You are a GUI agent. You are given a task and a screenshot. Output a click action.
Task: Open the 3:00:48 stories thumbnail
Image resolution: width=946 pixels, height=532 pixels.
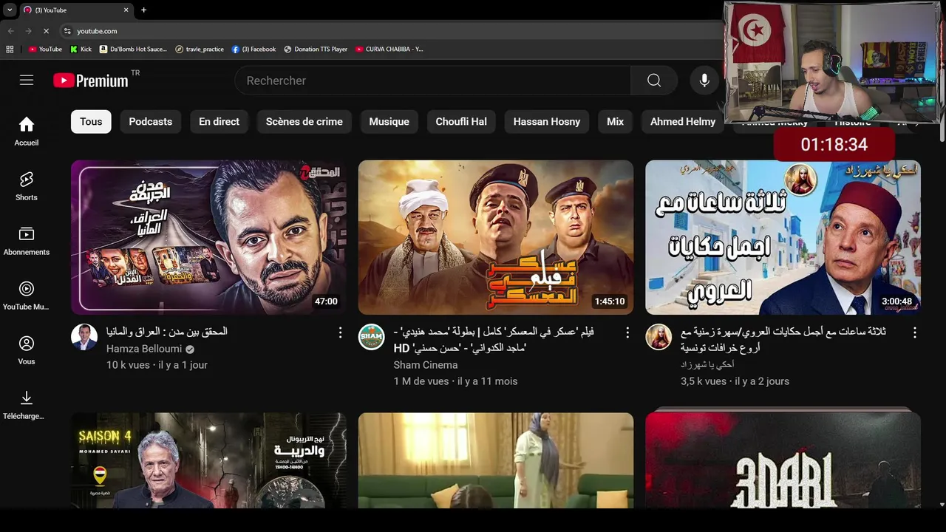pyautogui.click(x=783, y=237)
